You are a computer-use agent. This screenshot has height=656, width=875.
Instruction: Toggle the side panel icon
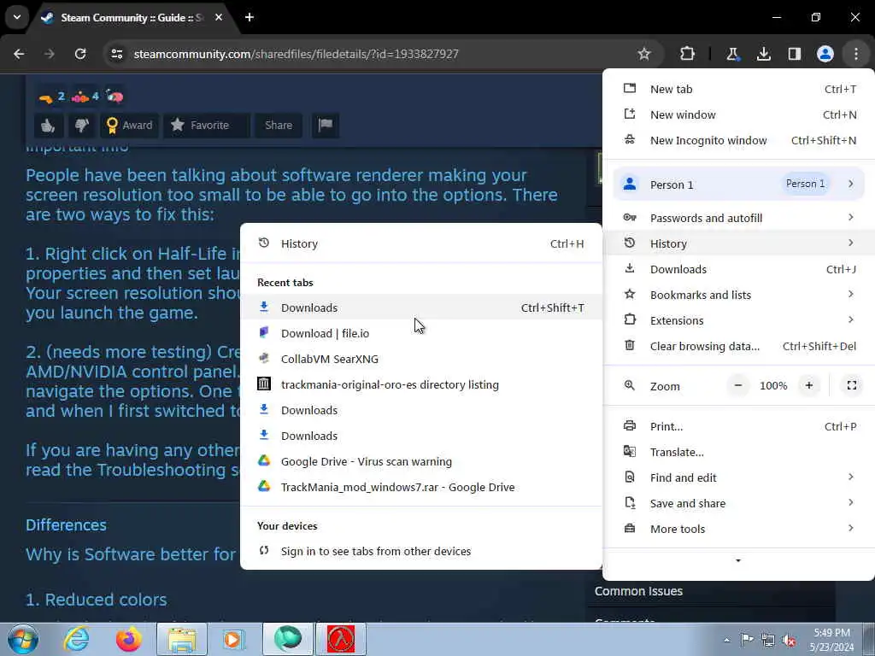point(794,54)
